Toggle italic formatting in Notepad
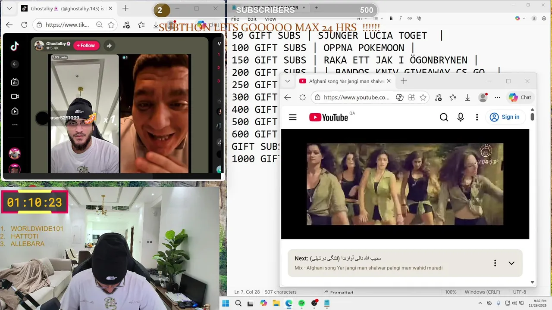Image resolution: width=552 pixels, height=310 pixels. 400,19
